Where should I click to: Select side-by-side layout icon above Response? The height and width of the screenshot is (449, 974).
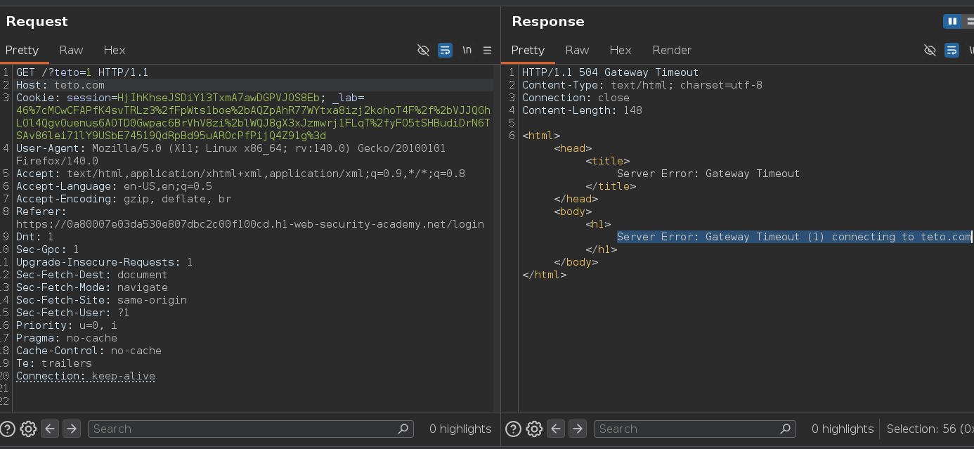[952, 22]
